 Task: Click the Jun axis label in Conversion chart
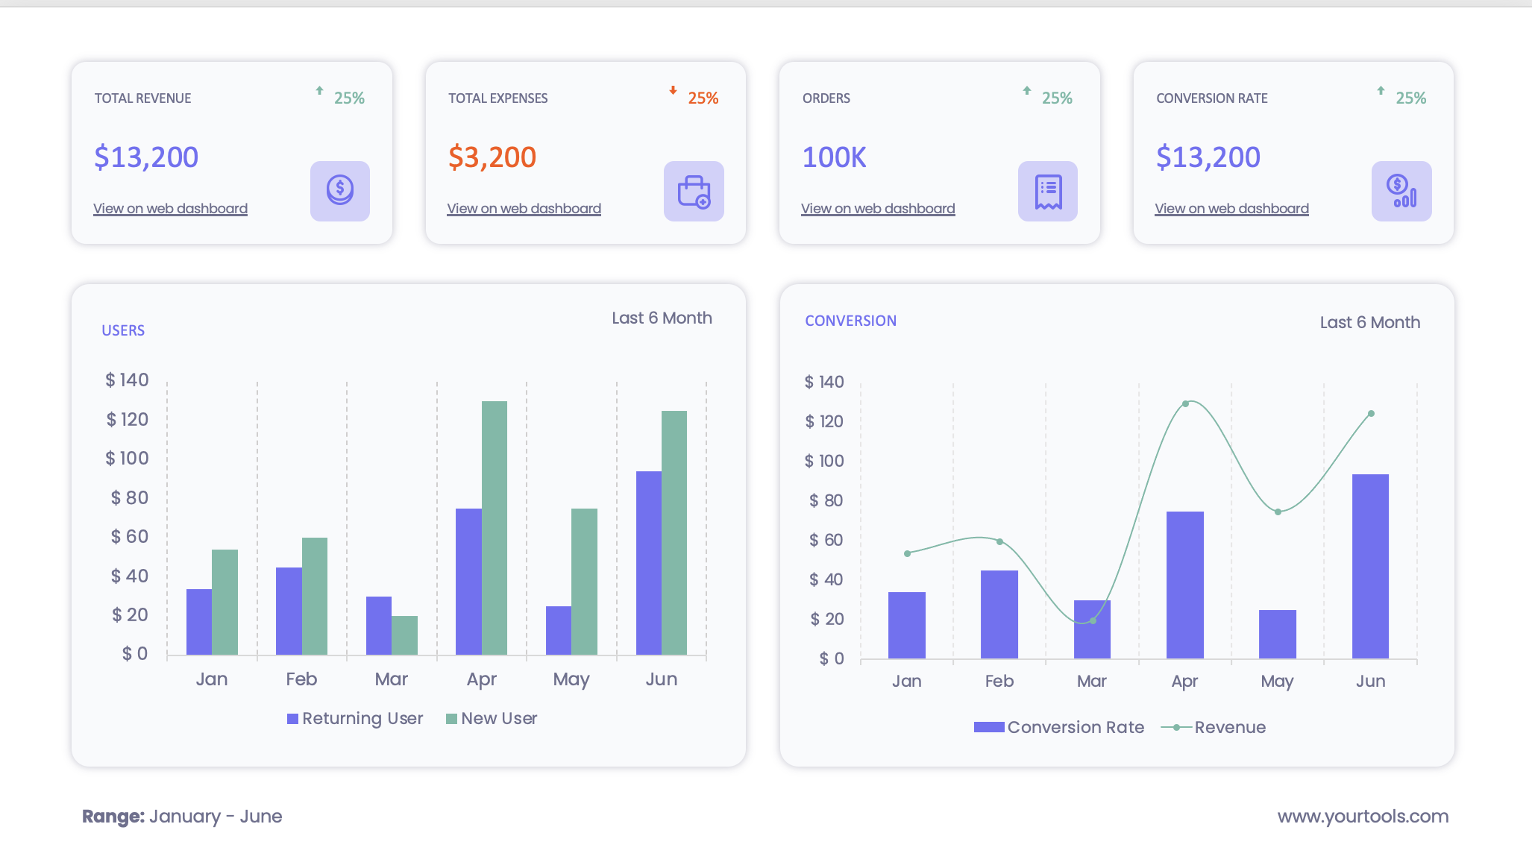pos(1370,682)
